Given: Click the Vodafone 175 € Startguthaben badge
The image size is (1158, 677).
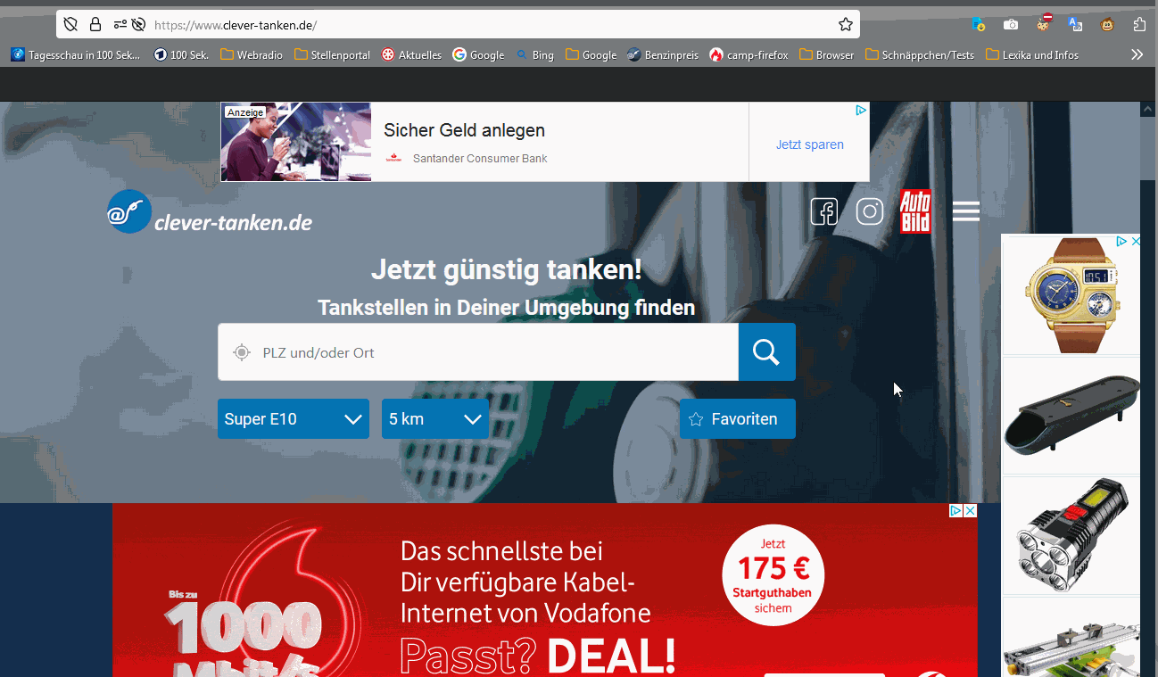Looking at the screenshot, I should click(773, 575).
